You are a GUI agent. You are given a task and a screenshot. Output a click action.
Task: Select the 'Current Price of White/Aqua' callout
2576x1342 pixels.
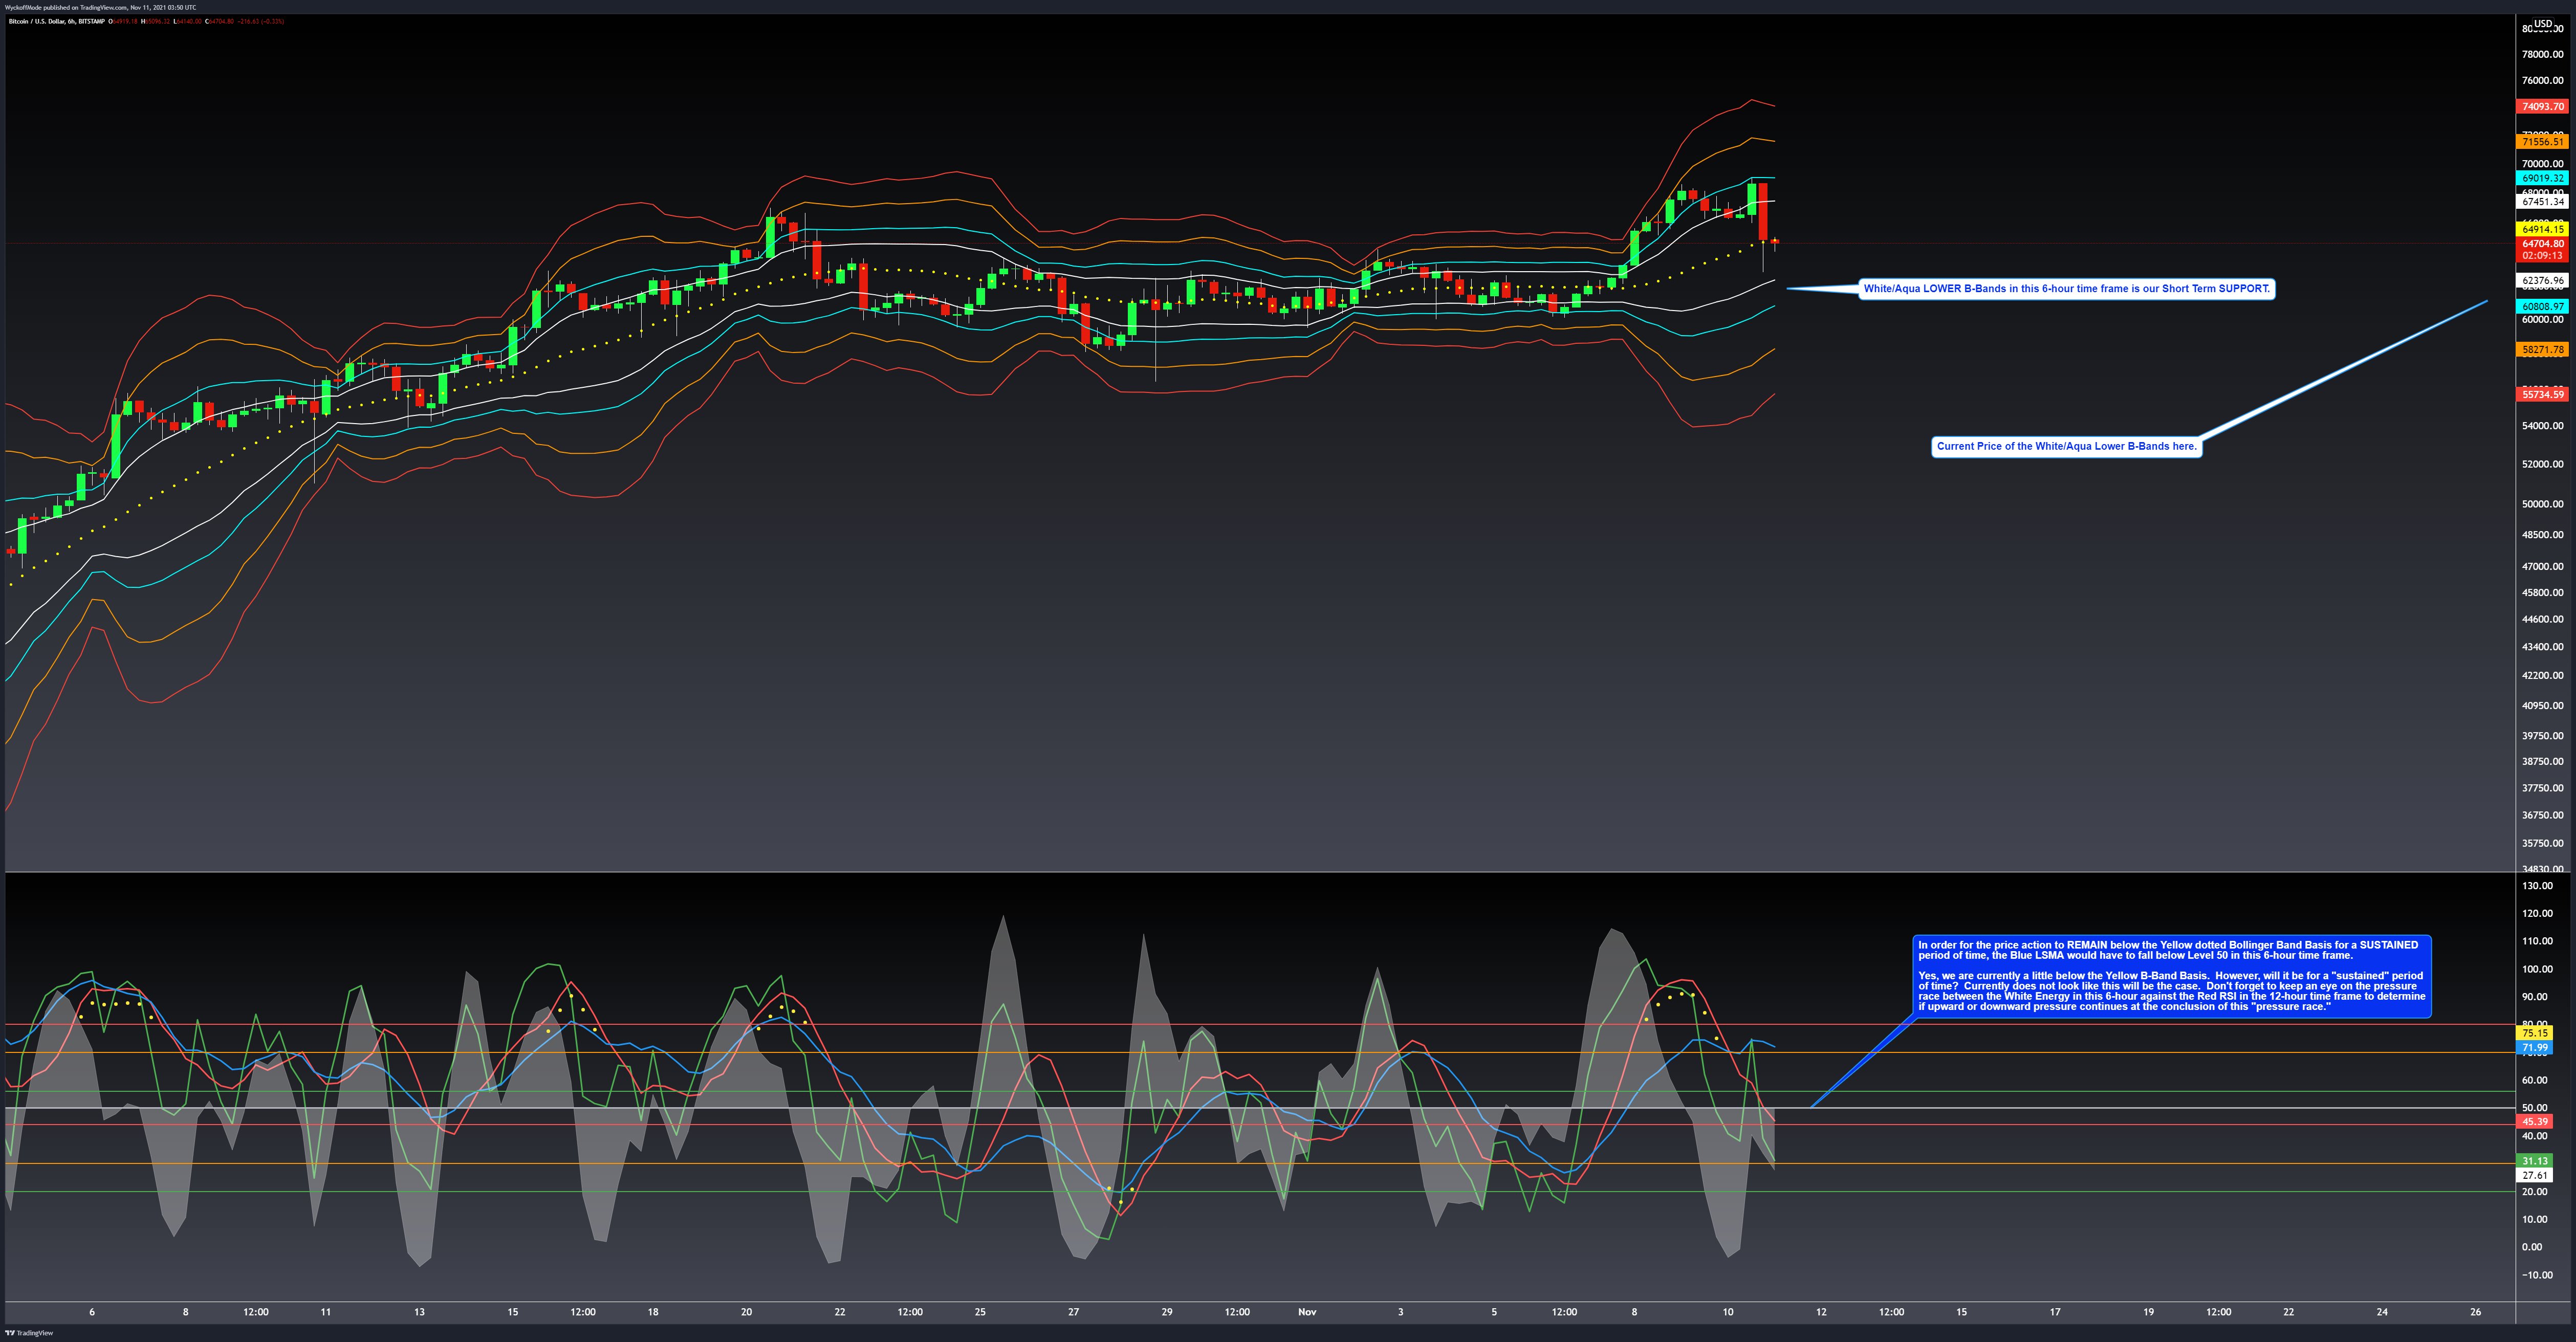coord(2066,446)
